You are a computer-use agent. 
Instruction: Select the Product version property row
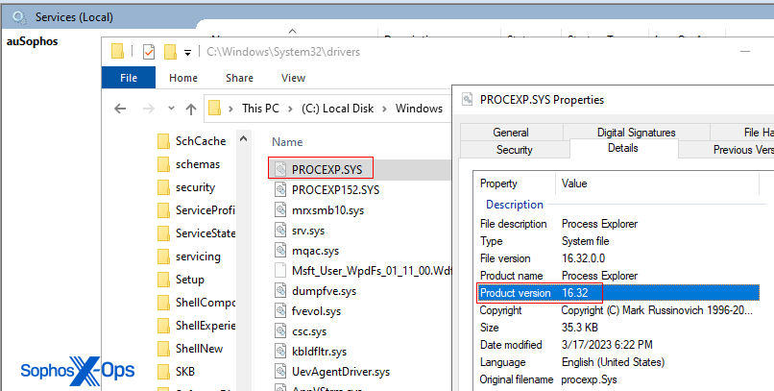(540, 293)
